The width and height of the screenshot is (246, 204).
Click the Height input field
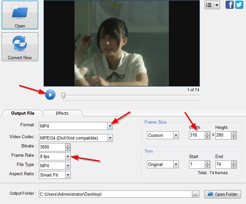(223, 135)
